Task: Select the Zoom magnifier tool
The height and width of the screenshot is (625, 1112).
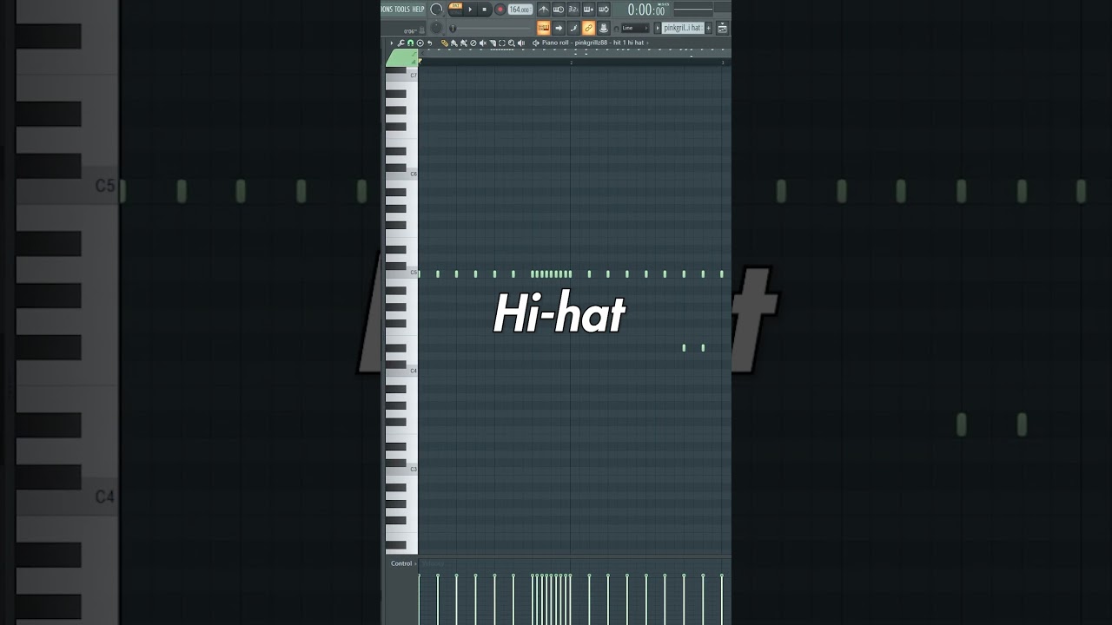Action: 512,43
